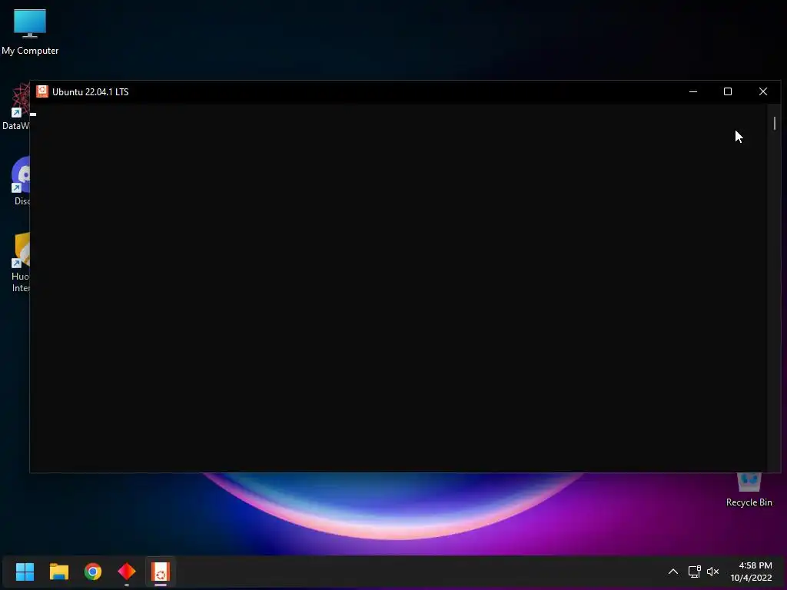Launch File Explorer from the taskbar

58,572
